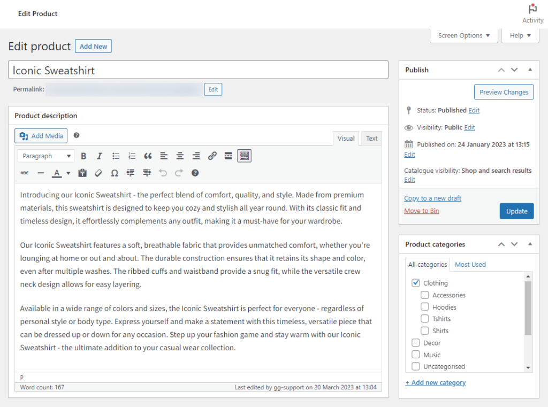Switch to the Most Used categories tab
This screenshot has height=407, width=548.
[x=470, y=264]
